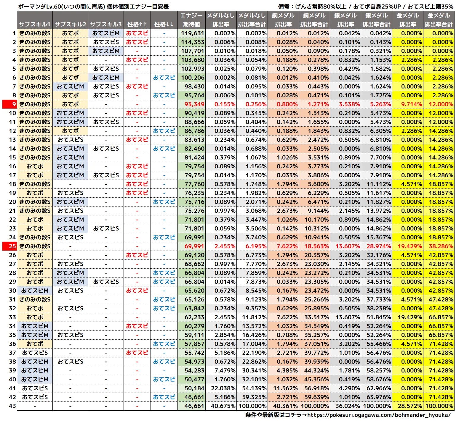Click the サブスキル3 column header

[x=106, y=24]
